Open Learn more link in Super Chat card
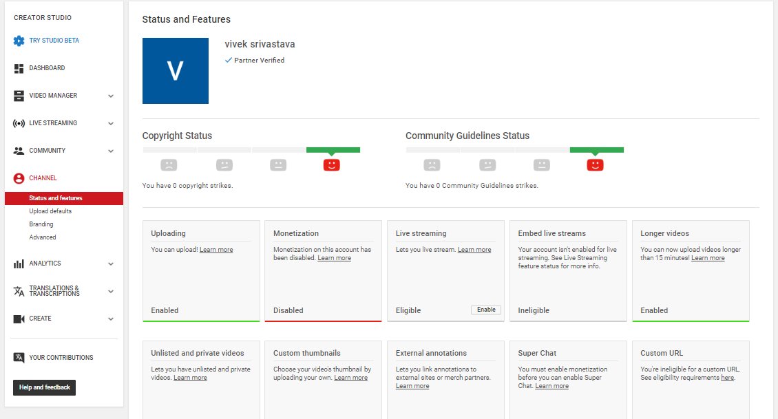The image size is (778, 419). 551,386
